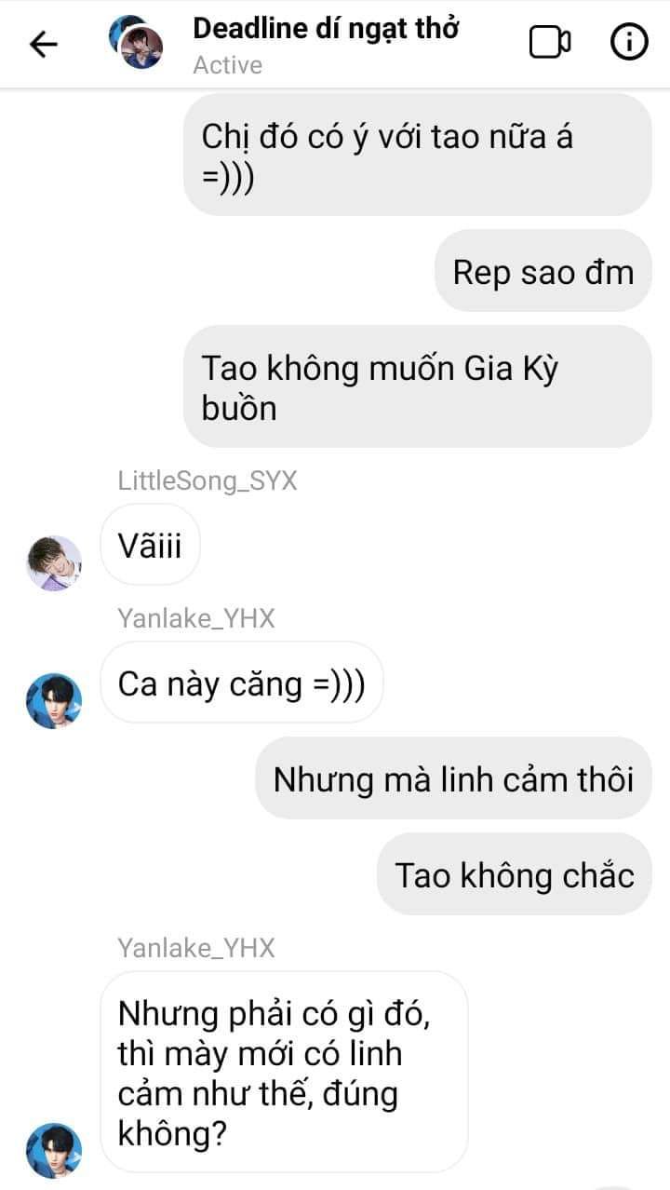Select the Rep sao đm message
The width and height of the screenshot is (670, 1190).
click(543, 271)
